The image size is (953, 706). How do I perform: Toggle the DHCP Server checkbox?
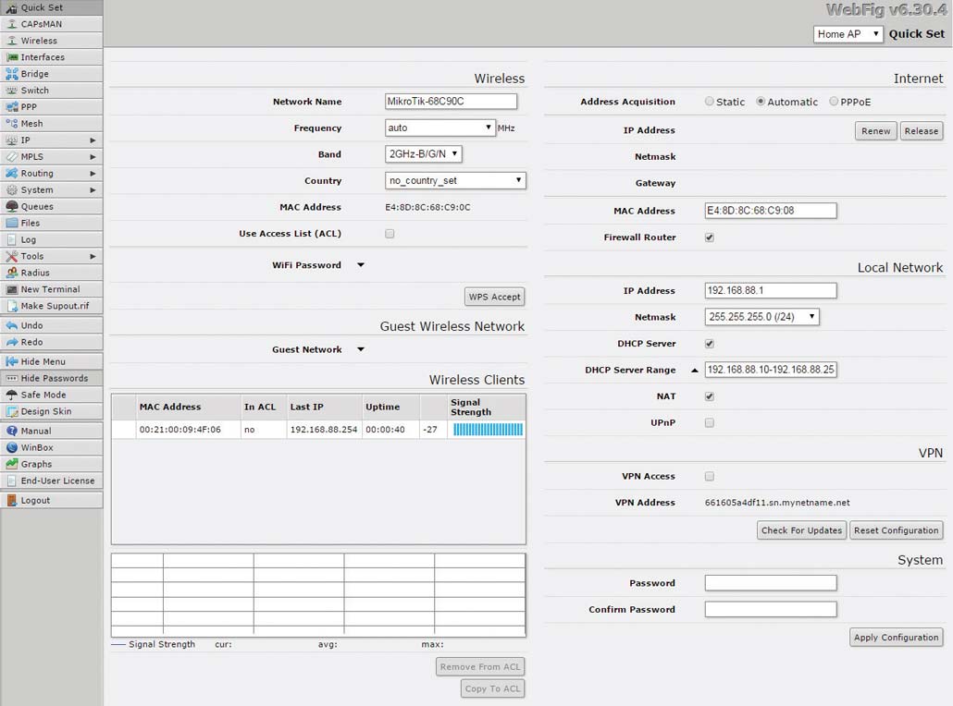710,344
